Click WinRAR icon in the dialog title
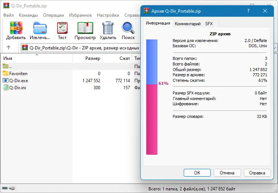Image resolution: width=278 pixels, height=193 pixels. point(147,11)
